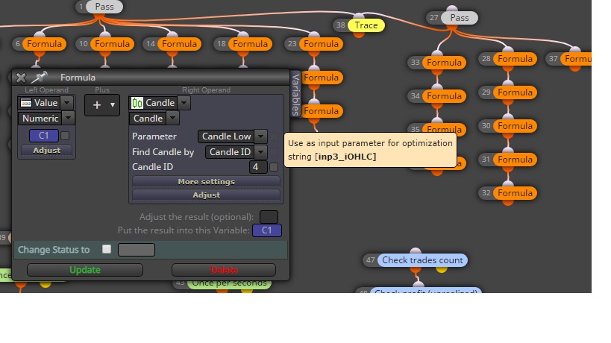
Task: Select Formula node 32
Action: point(516,192)
